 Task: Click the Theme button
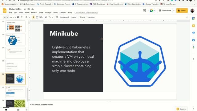[x=82, y=17]
